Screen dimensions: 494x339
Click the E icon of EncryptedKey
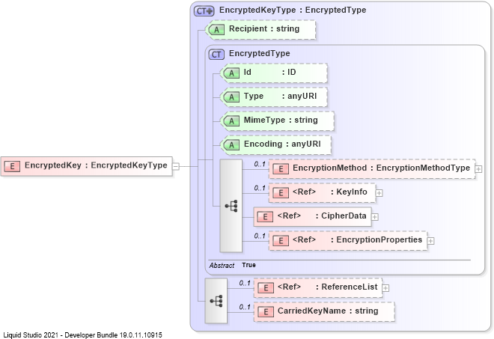12,166
